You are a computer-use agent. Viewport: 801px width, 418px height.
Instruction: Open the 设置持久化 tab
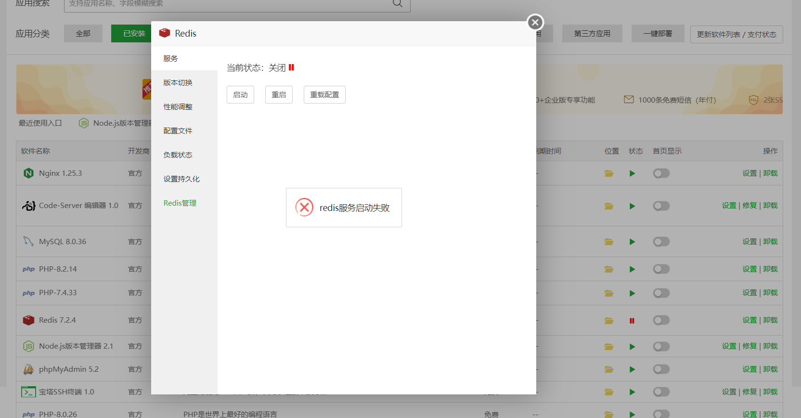[x=184, y=179]
